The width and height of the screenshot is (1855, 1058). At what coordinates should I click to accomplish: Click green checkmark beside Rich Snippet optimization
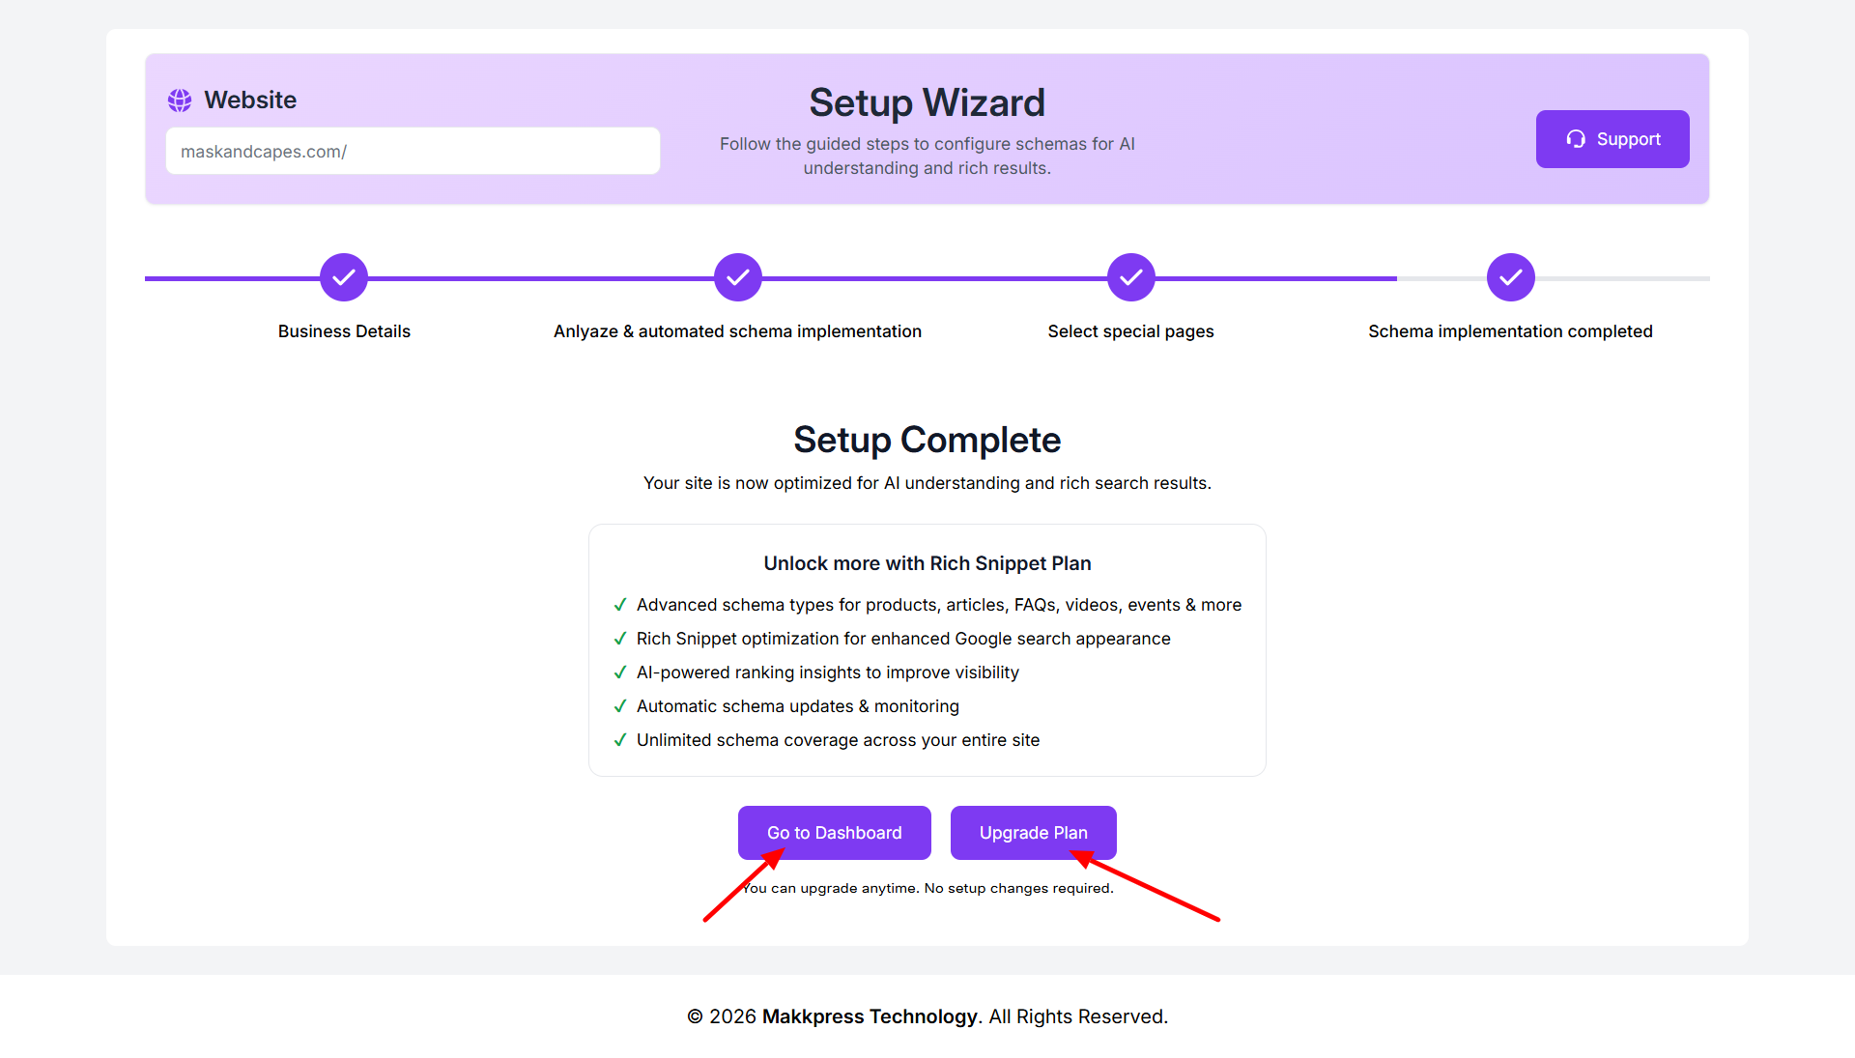click(620, 639)
